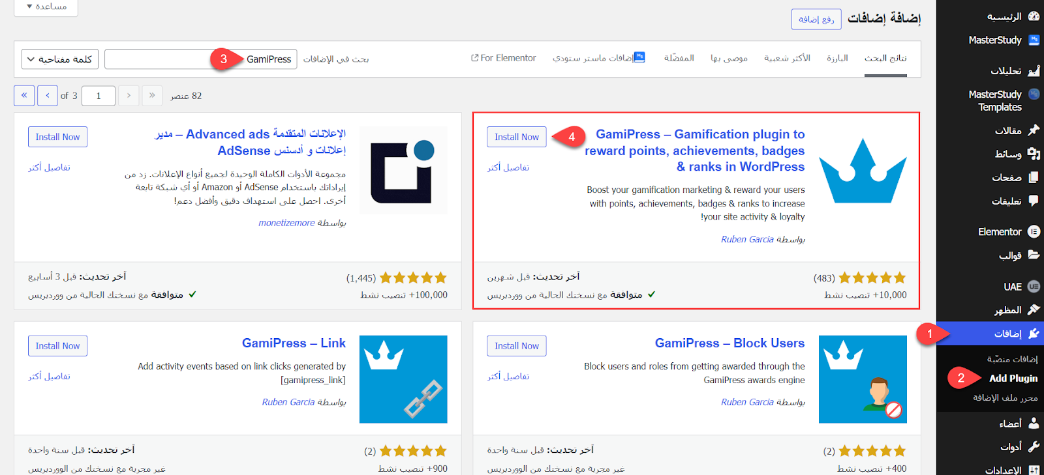Open تحليلات analytics icon
Screen dimensions: 1044x475
[x=1034, y=70]
